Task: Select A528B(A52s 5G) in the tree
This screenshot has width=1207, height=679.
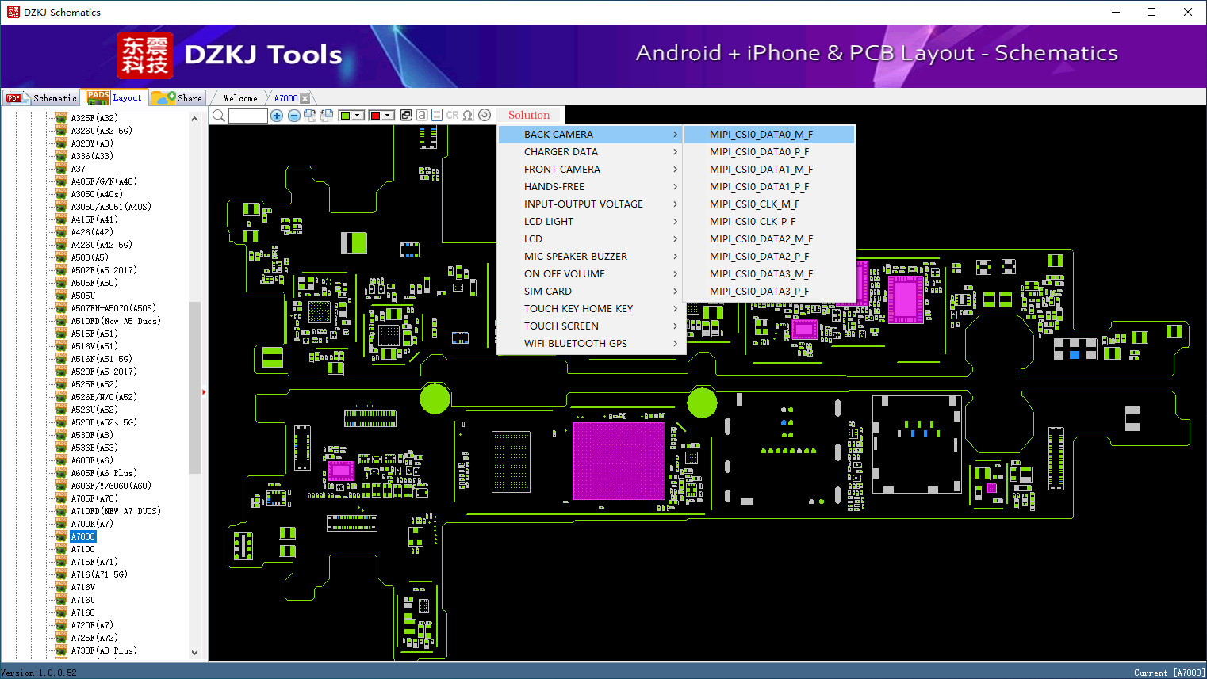Action: point(104,422)
